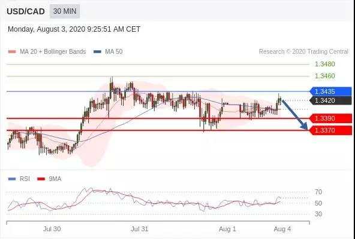Click the black 1.3420 current price tag
This screenshot has height=239, width=355.
pyautogui.click(x=331, y=100)
